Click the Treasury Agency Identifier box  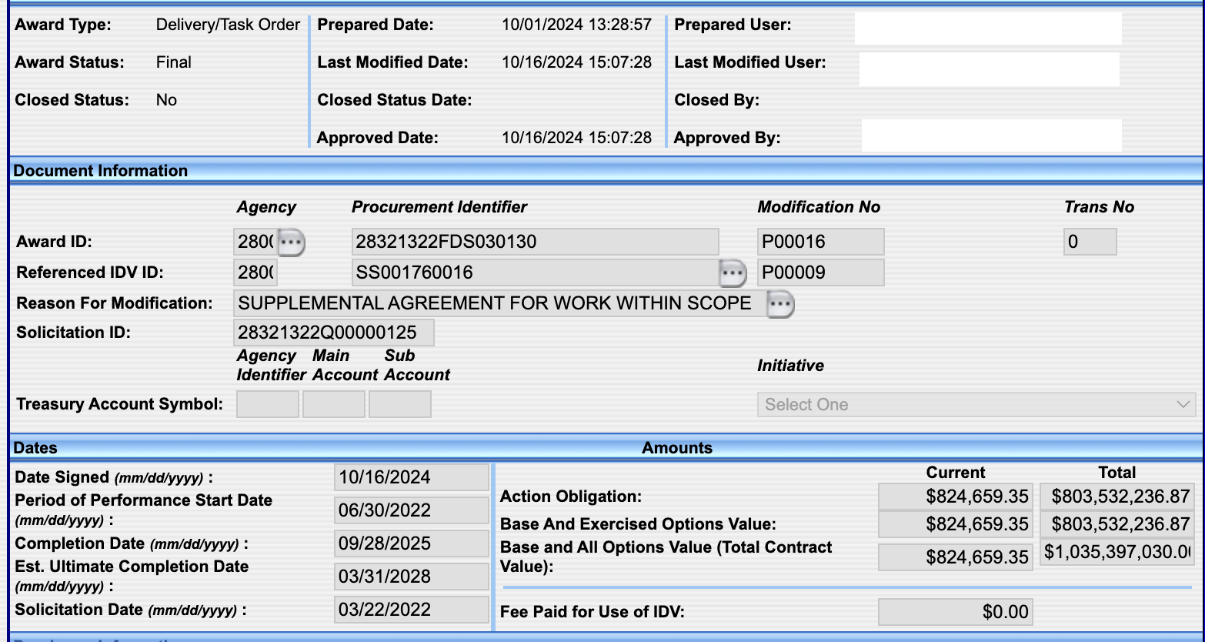(x=268, y=404)
